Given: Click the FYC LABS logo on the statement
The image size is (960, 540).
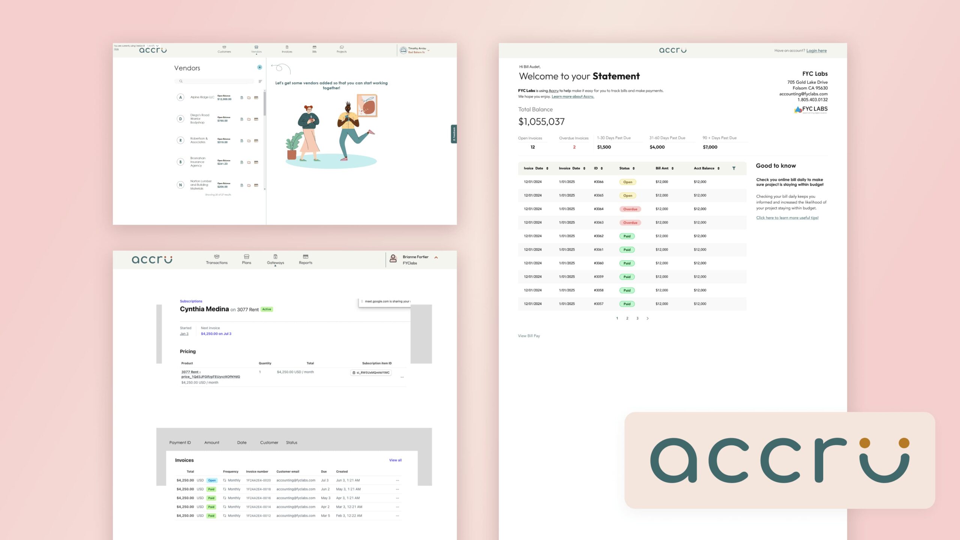Looking at the screenshot, I should (x=811, y=110).
